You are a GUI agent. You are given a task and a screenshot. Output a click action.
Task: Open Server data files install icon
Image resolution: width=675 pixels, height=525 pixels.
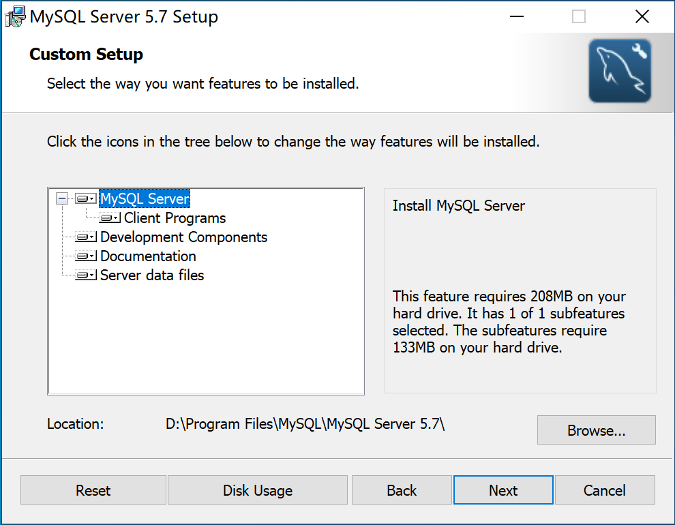click(x=81, y=275)
